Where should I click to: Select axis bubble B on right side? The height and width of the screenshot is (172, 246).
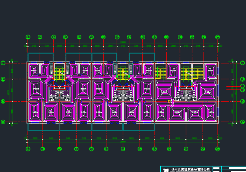pos(243,102)
